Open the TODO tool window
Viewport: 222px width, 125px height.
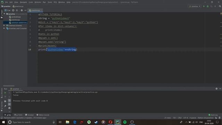click(x=18, y=115)
